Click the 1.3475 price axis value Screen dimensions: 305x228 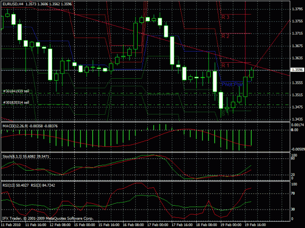(297, 107)
